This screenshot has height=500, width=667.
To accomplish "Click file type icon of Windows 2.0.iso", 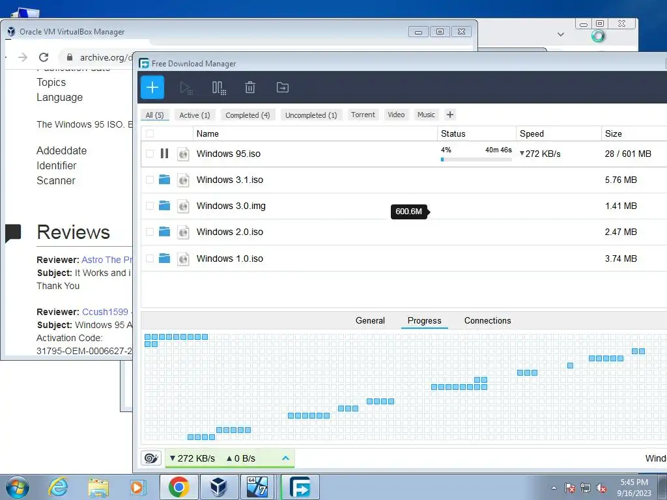I will pos(183,232).
